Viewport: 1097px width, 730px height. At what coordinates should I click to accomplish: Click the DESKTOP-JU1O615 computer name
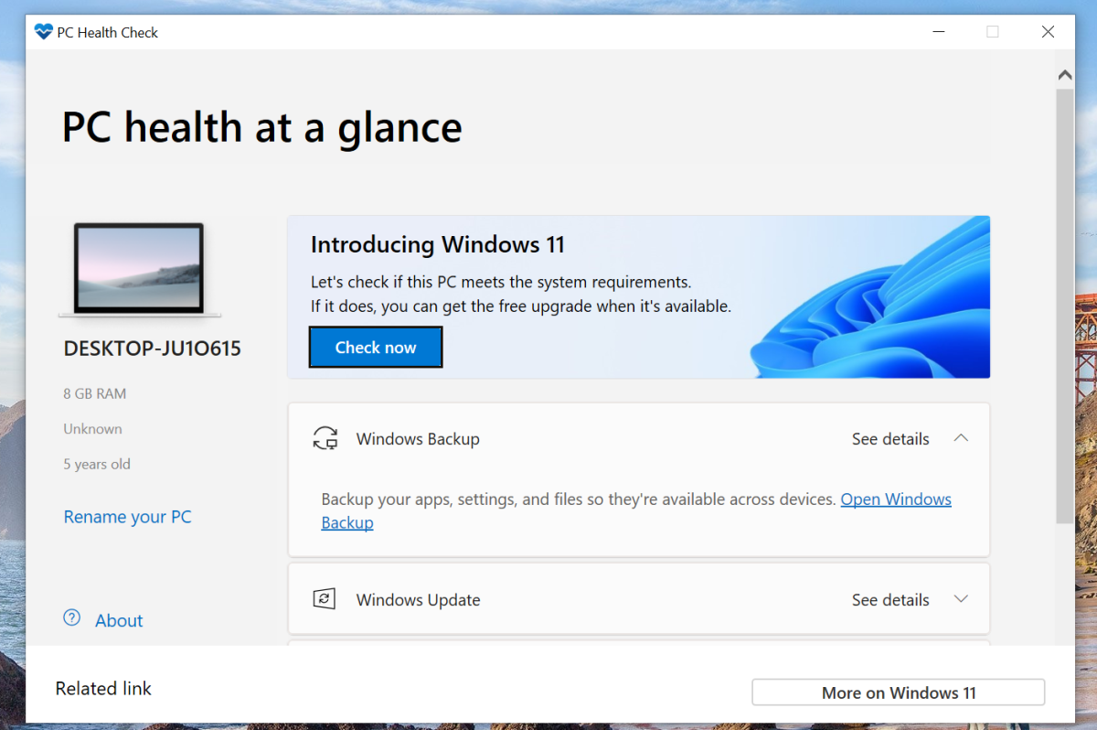coord(153,349)
